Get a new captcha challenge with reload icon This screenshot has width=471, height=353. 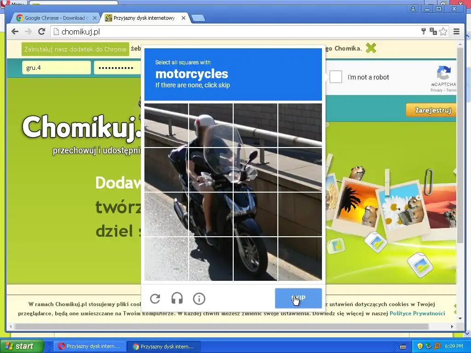[x=155, y=298]
